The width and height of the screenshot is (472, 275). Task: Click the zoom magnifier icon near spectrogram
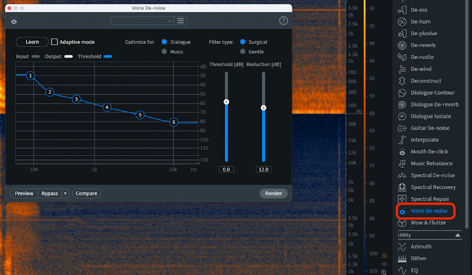point(384,272)
